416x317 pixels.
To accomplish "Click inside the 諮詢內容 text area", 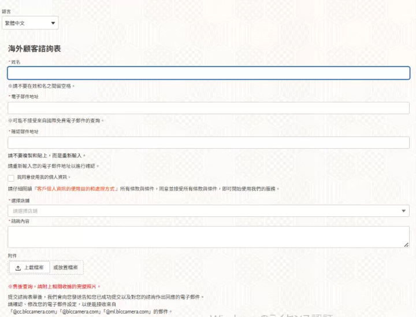I will pos(208,237).
